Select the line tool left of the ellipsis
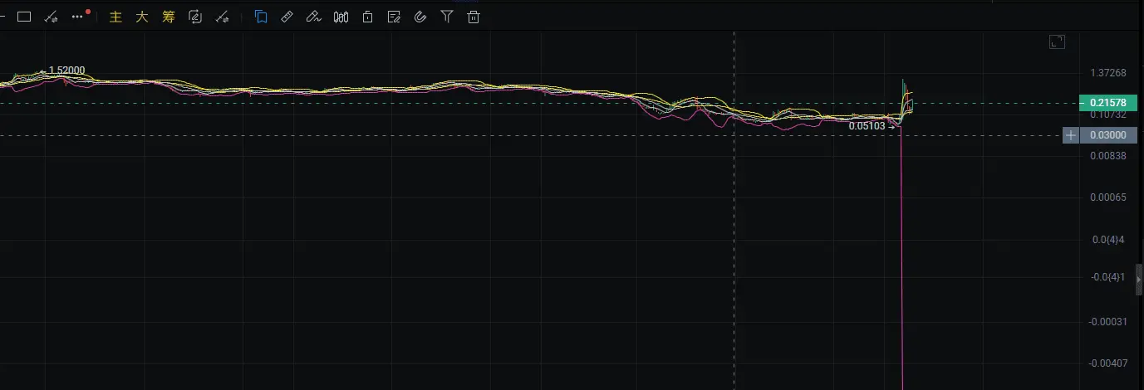 51,17
